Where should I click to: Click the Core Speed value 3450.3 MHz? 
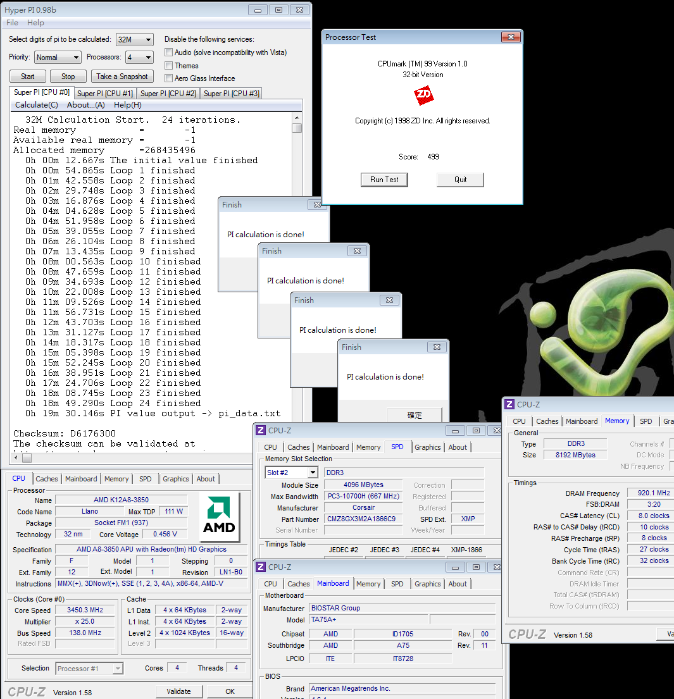coord(85,610)
